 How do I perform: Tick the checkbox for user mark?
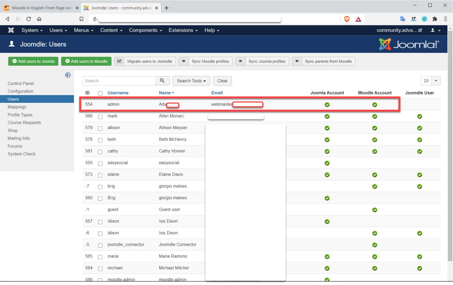[x=100, y=117]
